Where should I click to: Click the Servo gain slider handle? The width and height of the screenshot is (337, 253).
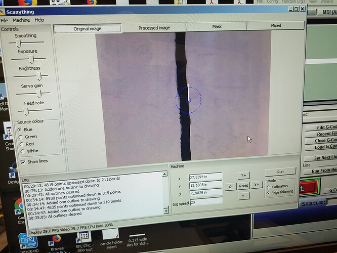[39, 94]
